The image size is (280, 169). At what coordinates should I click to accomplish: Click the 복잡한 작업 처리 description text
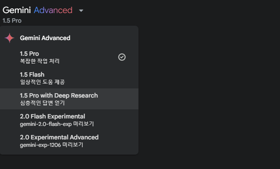pos(40,61)
